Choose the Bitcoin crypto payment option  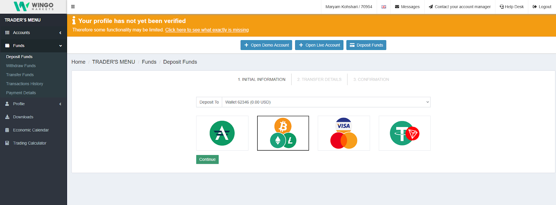point(283,133)
